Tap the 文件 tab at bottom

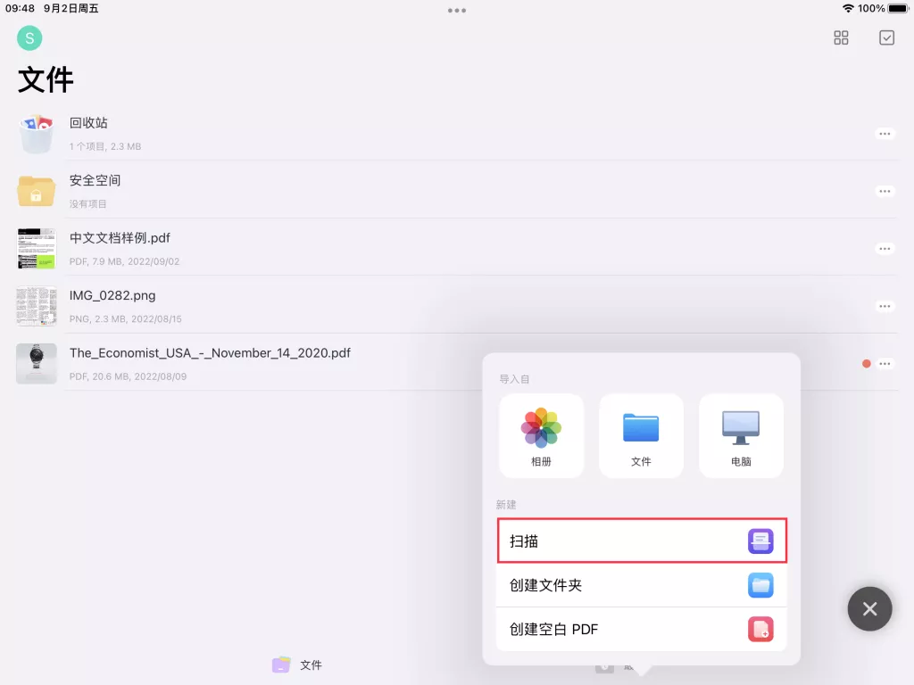click(x=297, y=665)
